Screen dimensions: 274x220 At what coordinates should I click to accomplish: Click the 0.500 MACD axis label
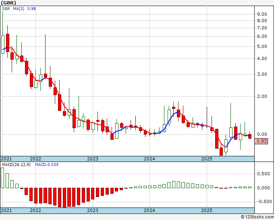(x=264, y=174)
